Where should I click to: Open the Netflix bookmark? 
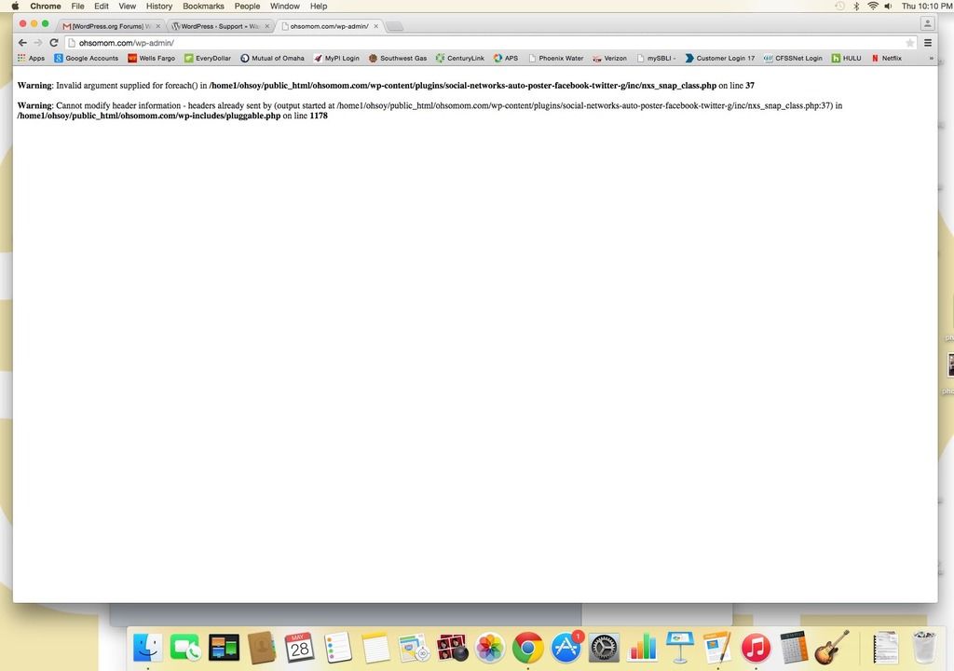(x=886, y=58)
